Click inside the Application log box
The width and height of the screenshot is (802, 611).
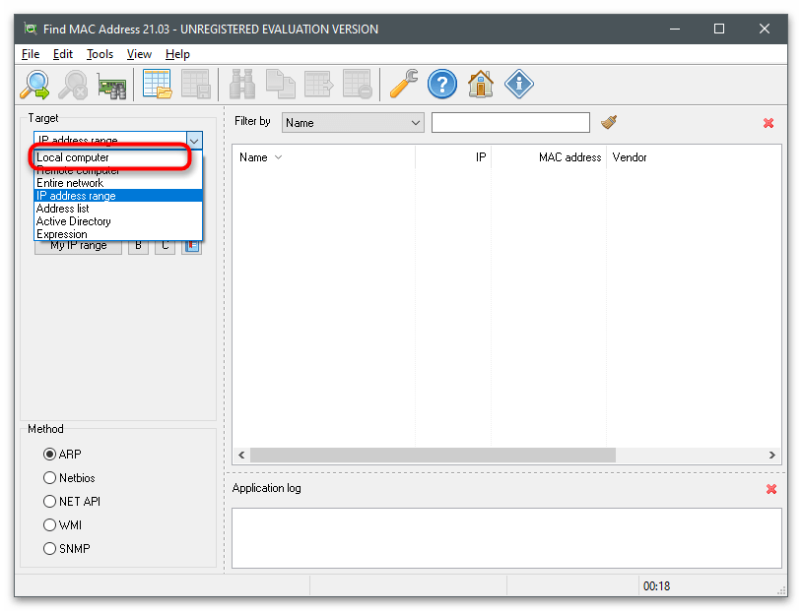click(x=506, y=538)
